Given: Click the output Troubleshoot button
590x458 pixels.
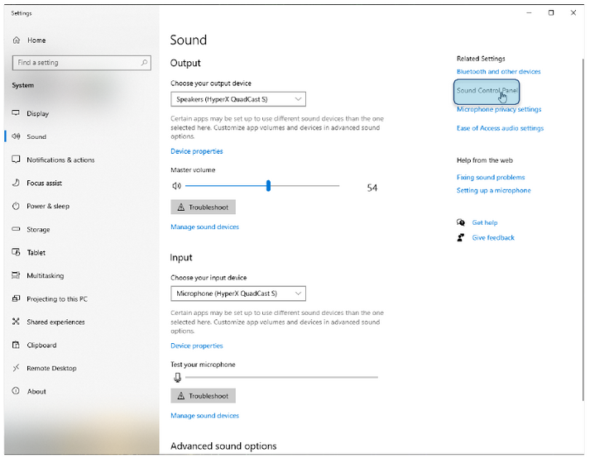Looking at the screenshot, I should [x=203, y=207].
